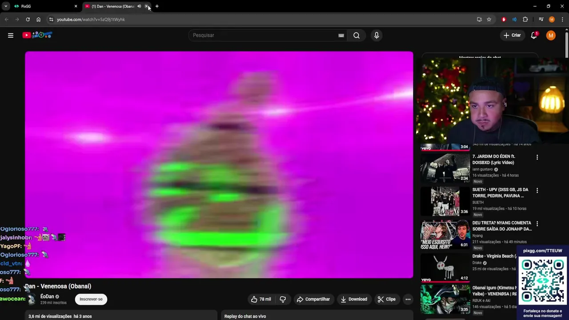Viewport: 569px width, 320px height.
Task: Open a new browser tab
Action: tap(157, 6)
